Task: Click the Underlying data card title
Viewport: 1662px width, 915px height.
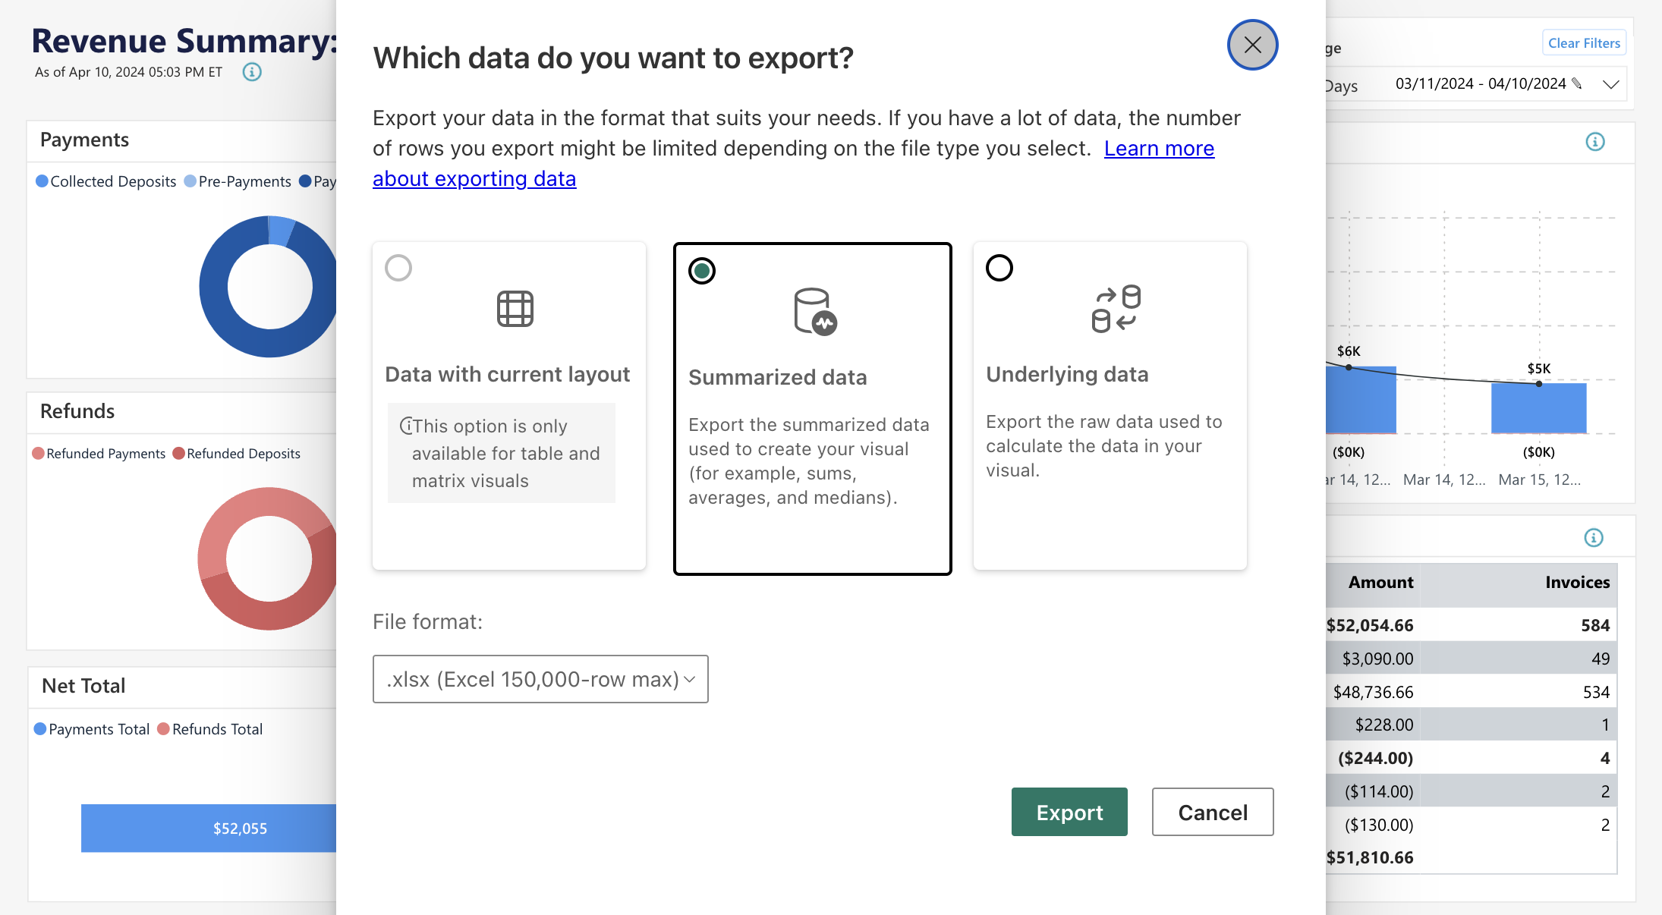Action: [1067, 374]
